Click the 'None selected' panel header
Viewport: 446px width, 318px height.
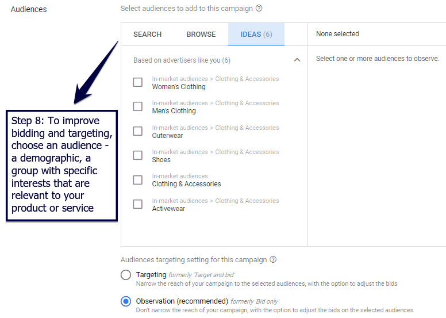(337, 34)
